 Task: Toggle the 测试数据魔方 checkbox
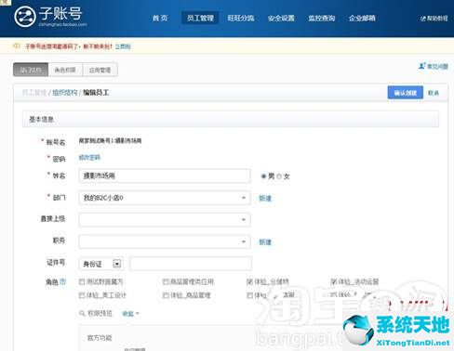click(82, 281)
